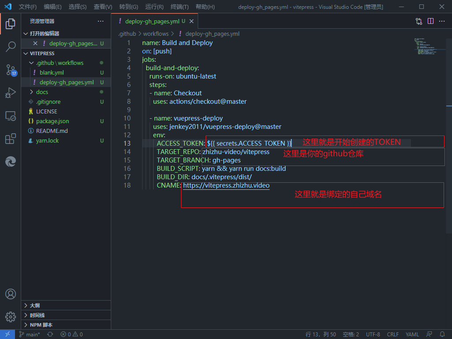452x339 pixels.
Task: Click the remote window indicator in status bar
Action: point(8,335)
